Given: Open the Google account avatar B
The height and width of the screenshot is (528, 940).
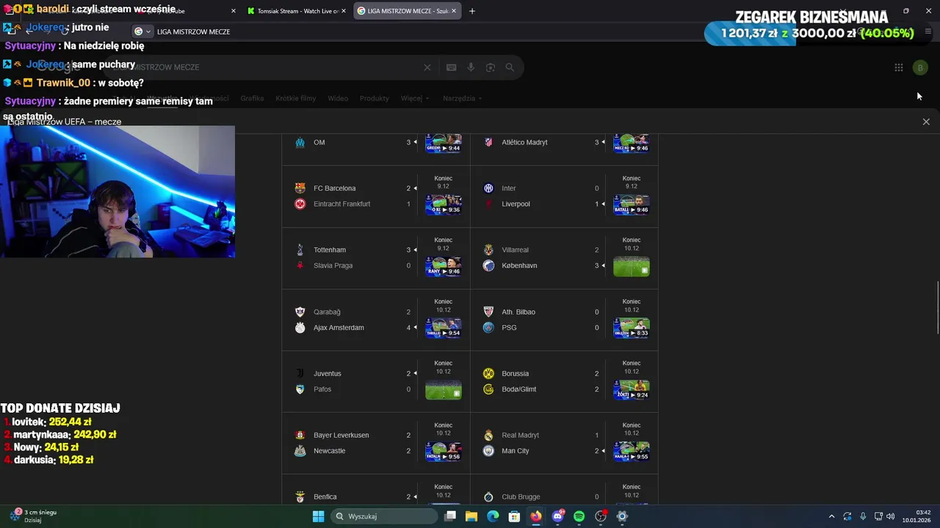Looking at the screenshot, I should tap(920, 67).
